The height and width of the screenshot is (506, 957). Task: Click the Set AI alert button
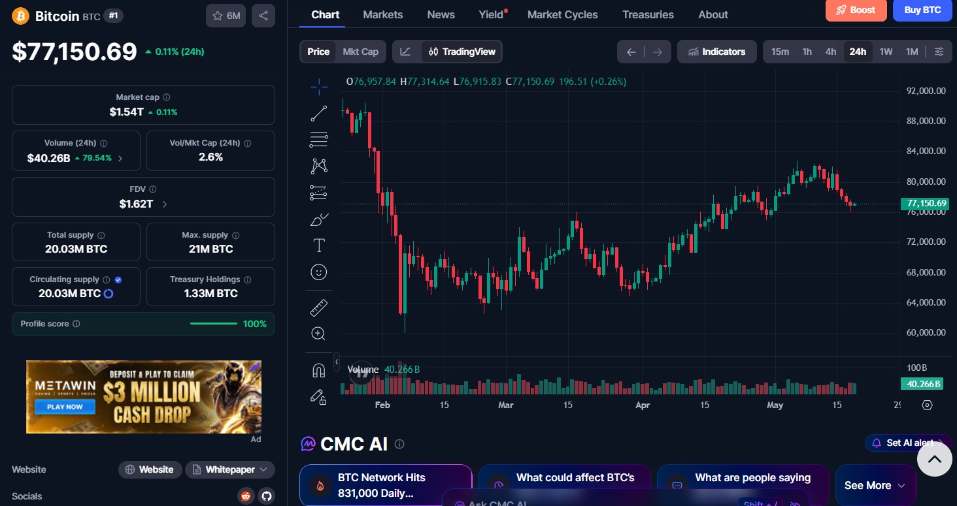[x=909, y=443]
